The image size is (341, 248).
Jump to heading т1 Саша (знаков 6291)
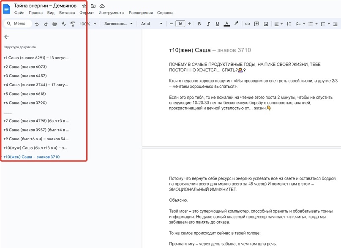point(36,58)
